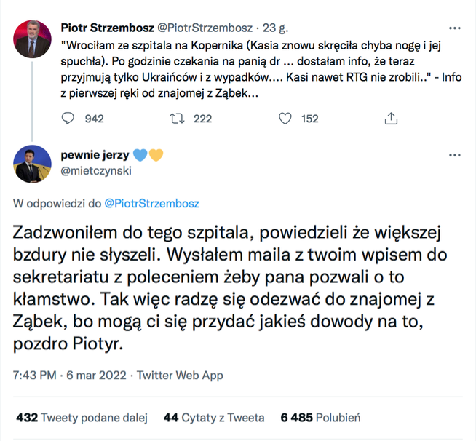The height and width of the screenshot is (441, 476).
Task: Click the reply icon on Piotr's tweet
Action: pyautogui.click(x=68, y=119)
